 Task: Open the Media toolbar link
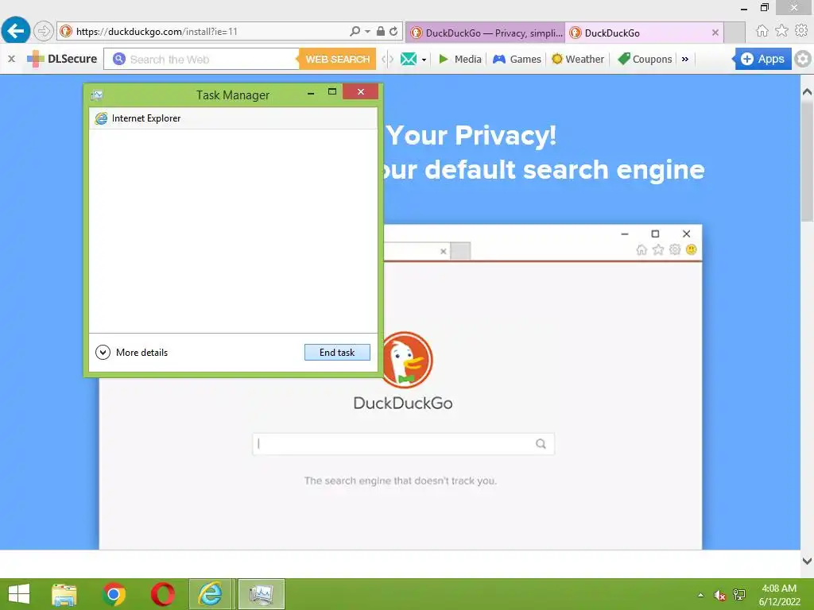[460, 59]
